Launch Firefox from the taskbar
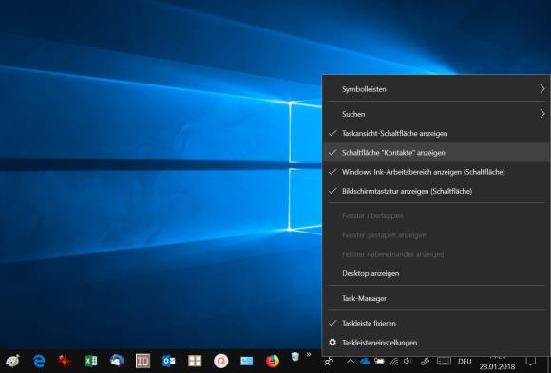This screenshot has height=373, width=551. (x=273, y=361)
